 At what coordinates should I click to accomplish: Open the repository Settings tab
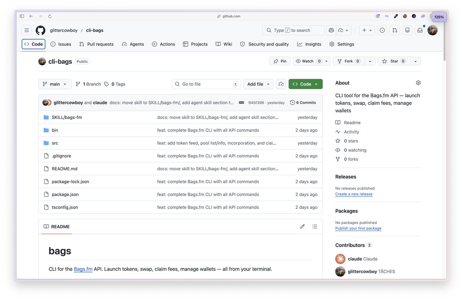[x=342, y=44]
